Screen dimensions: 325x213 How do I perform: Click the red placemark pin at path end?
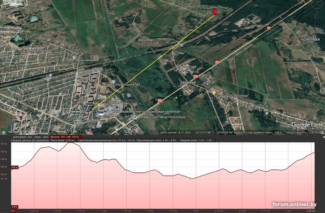[x=214, y=12]
